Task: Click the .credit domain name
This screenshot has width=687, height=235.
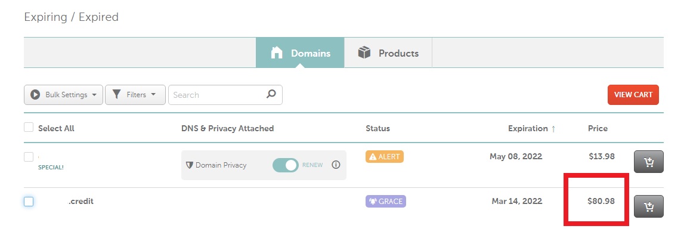Action: pyautogui.click(x=81, y=201)
